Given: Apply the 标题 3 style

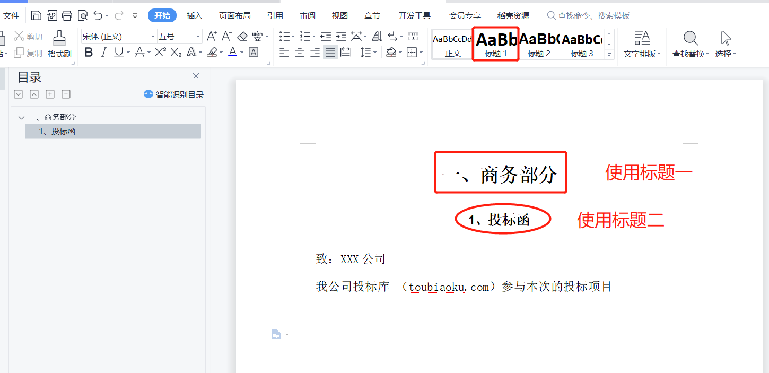Looking at the screenshot, I should [x=582, y=44].
